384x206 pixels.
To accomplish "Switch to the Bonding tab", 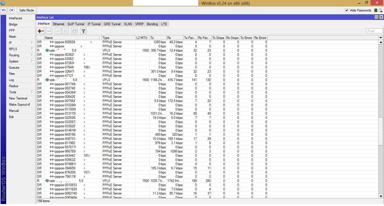I will pos(152,24).
